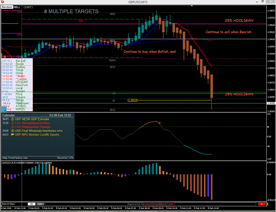This screenshot has width=276, height=212.
Task: Click the crosshair icon in info panel
Action: pyautogui.click(x=4, y=109)
